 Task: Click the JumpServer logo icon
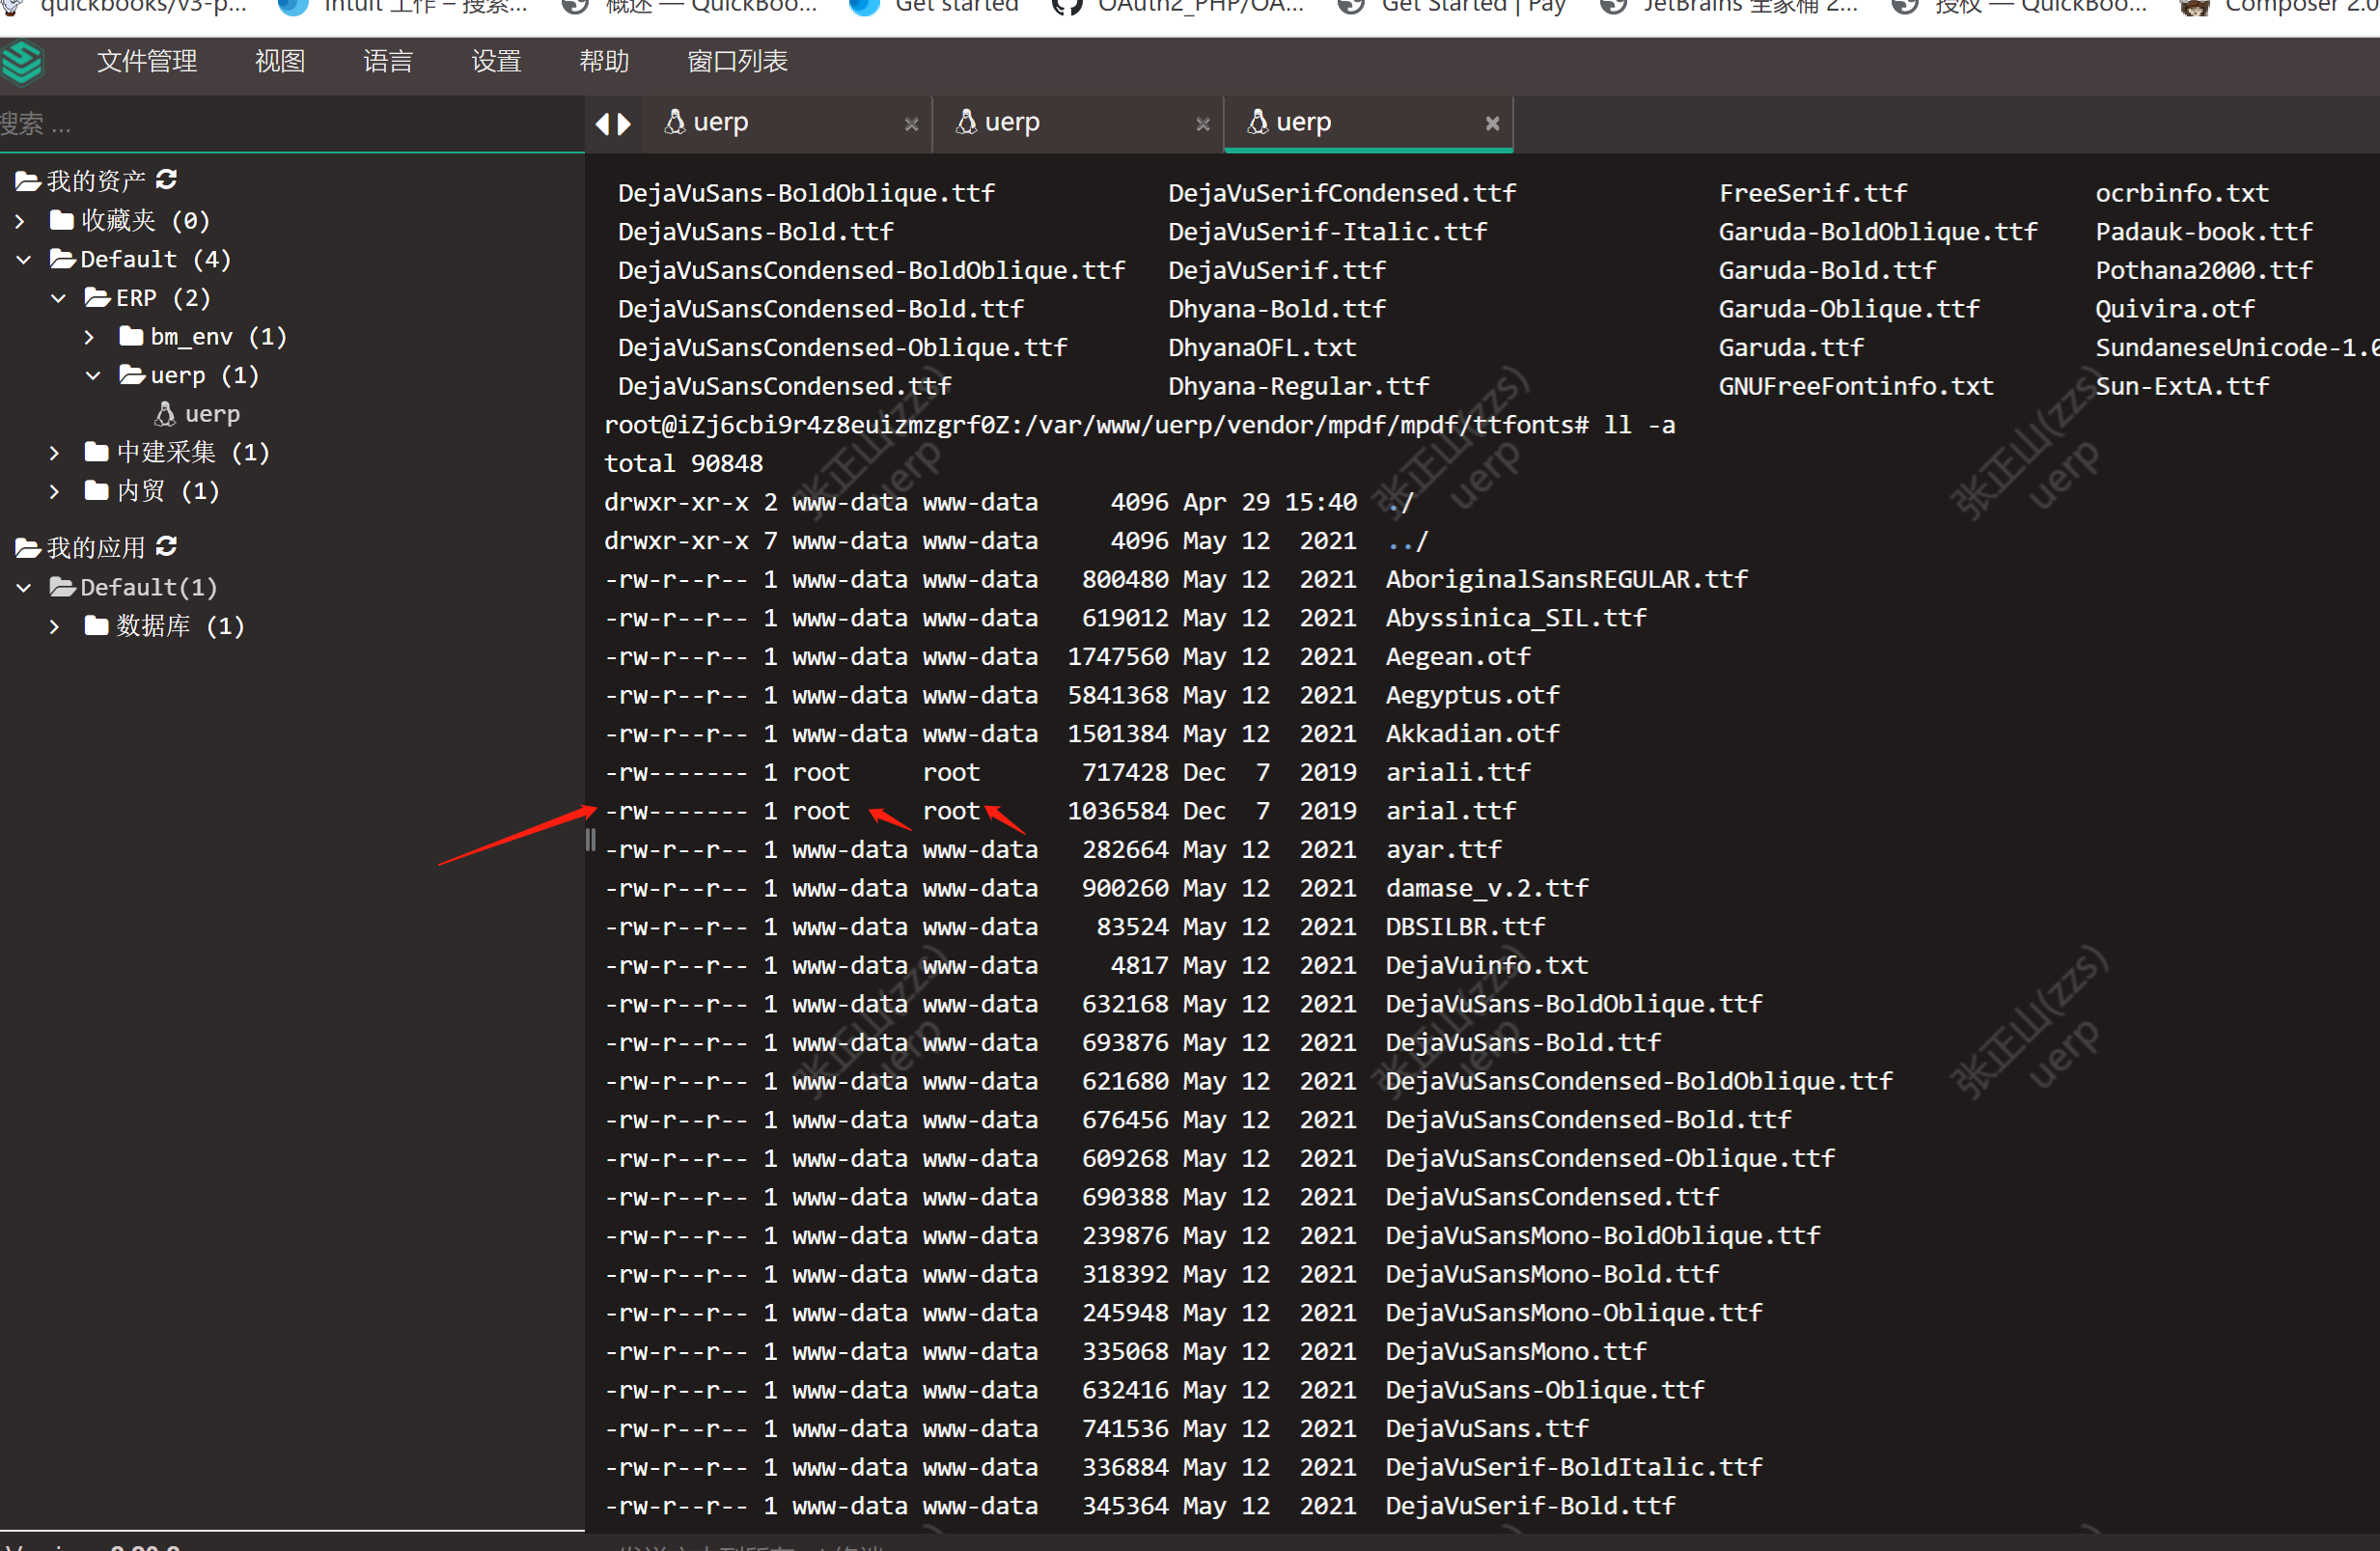click(x=22, y=63)
